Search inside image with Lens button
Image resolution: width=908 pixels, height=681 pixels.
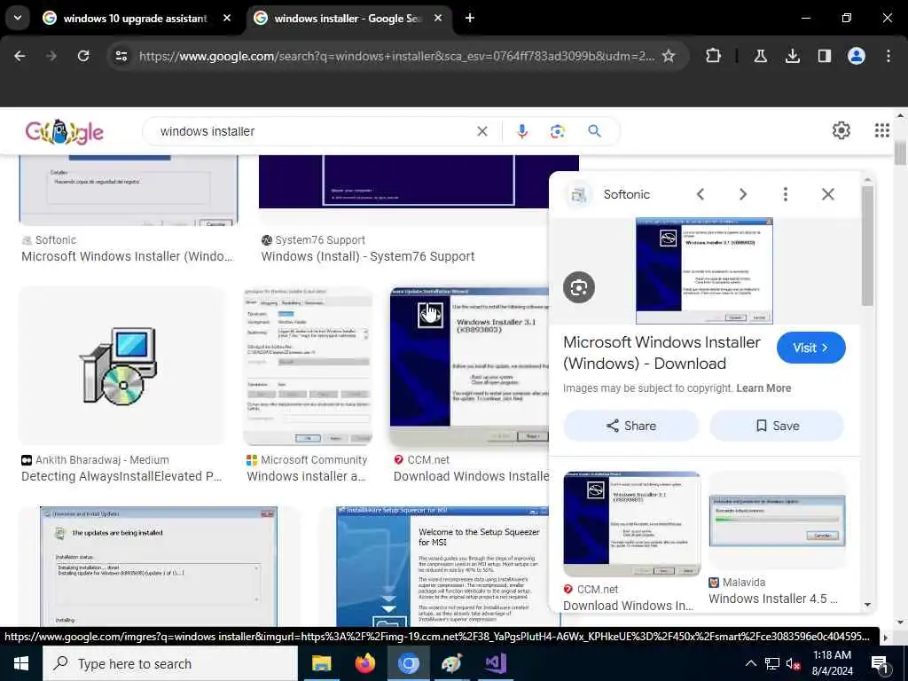click(x=578, y=287)
